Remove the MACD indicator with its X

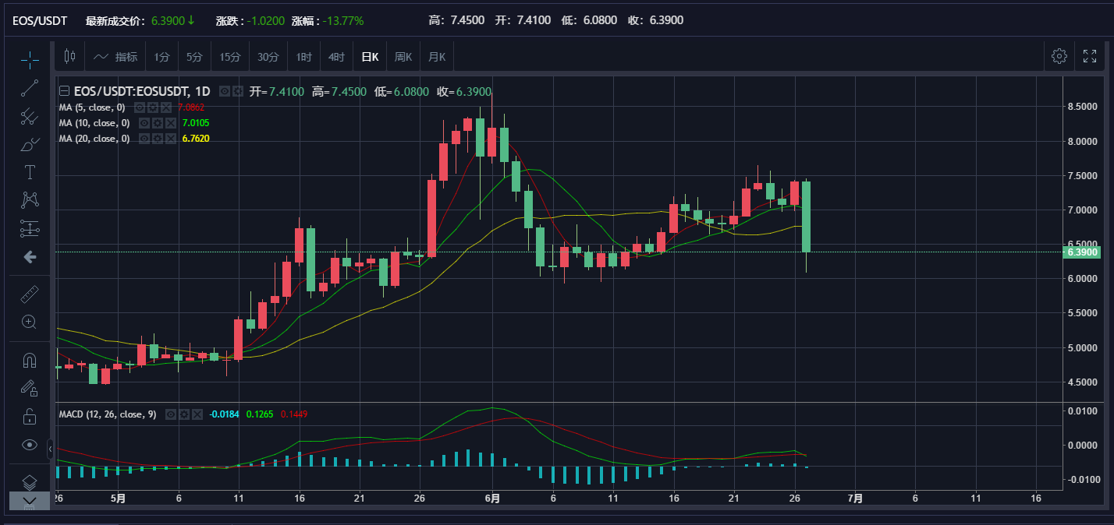(197, 414)
